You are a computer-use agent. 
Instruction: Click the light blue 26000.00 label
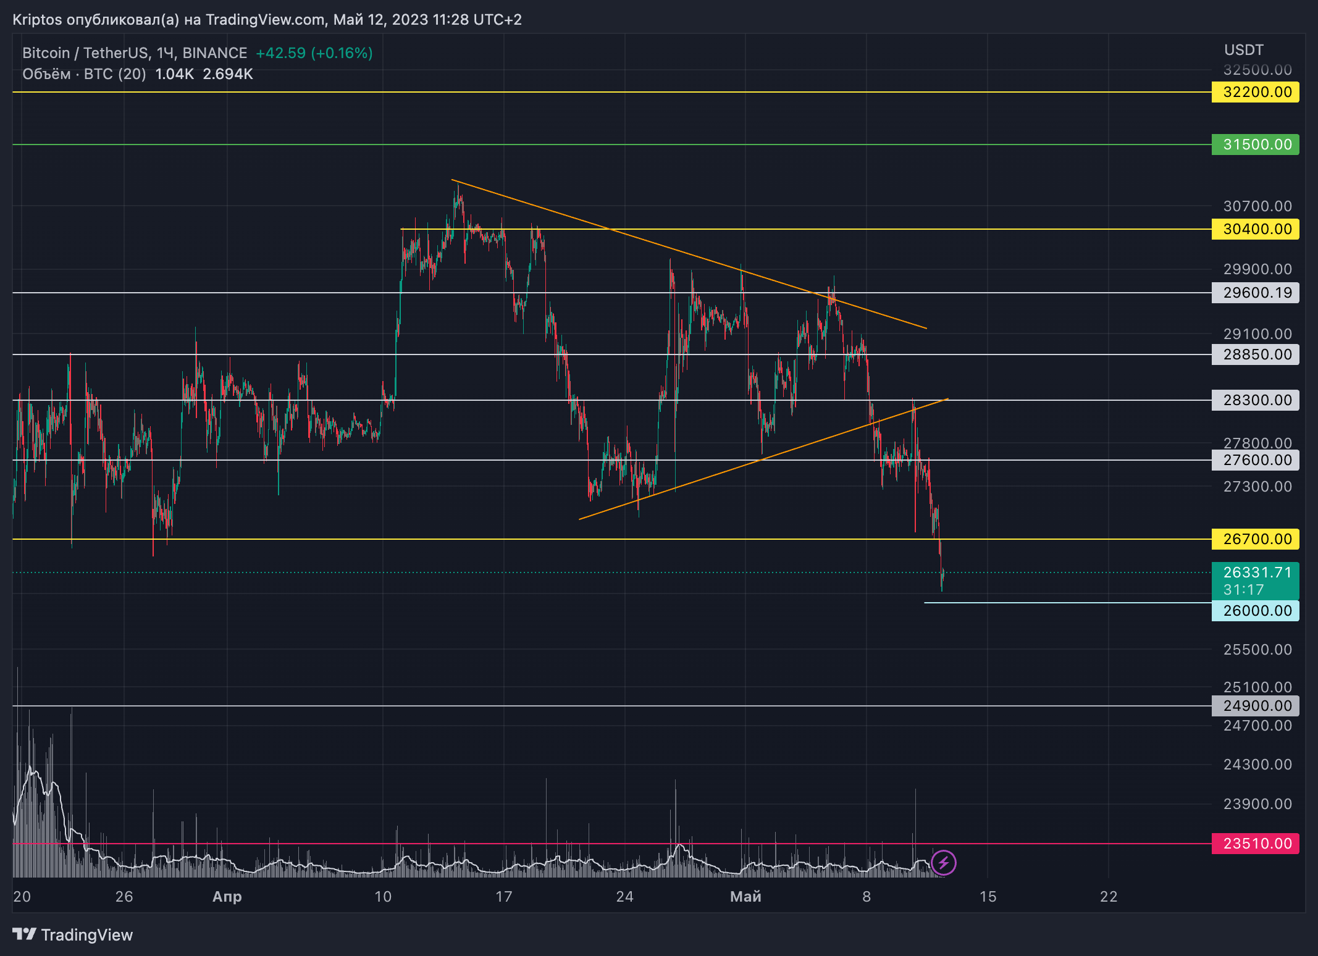coord(1255,611)
